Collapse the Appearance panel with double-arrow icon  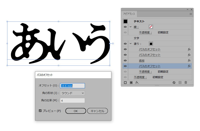[187, 10]
